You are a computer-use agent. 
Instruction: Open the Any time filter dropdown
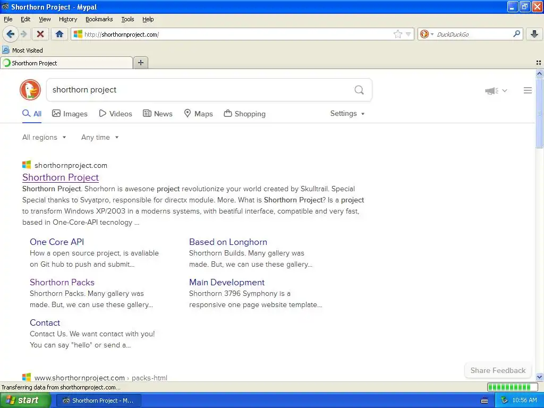(100, 138)
